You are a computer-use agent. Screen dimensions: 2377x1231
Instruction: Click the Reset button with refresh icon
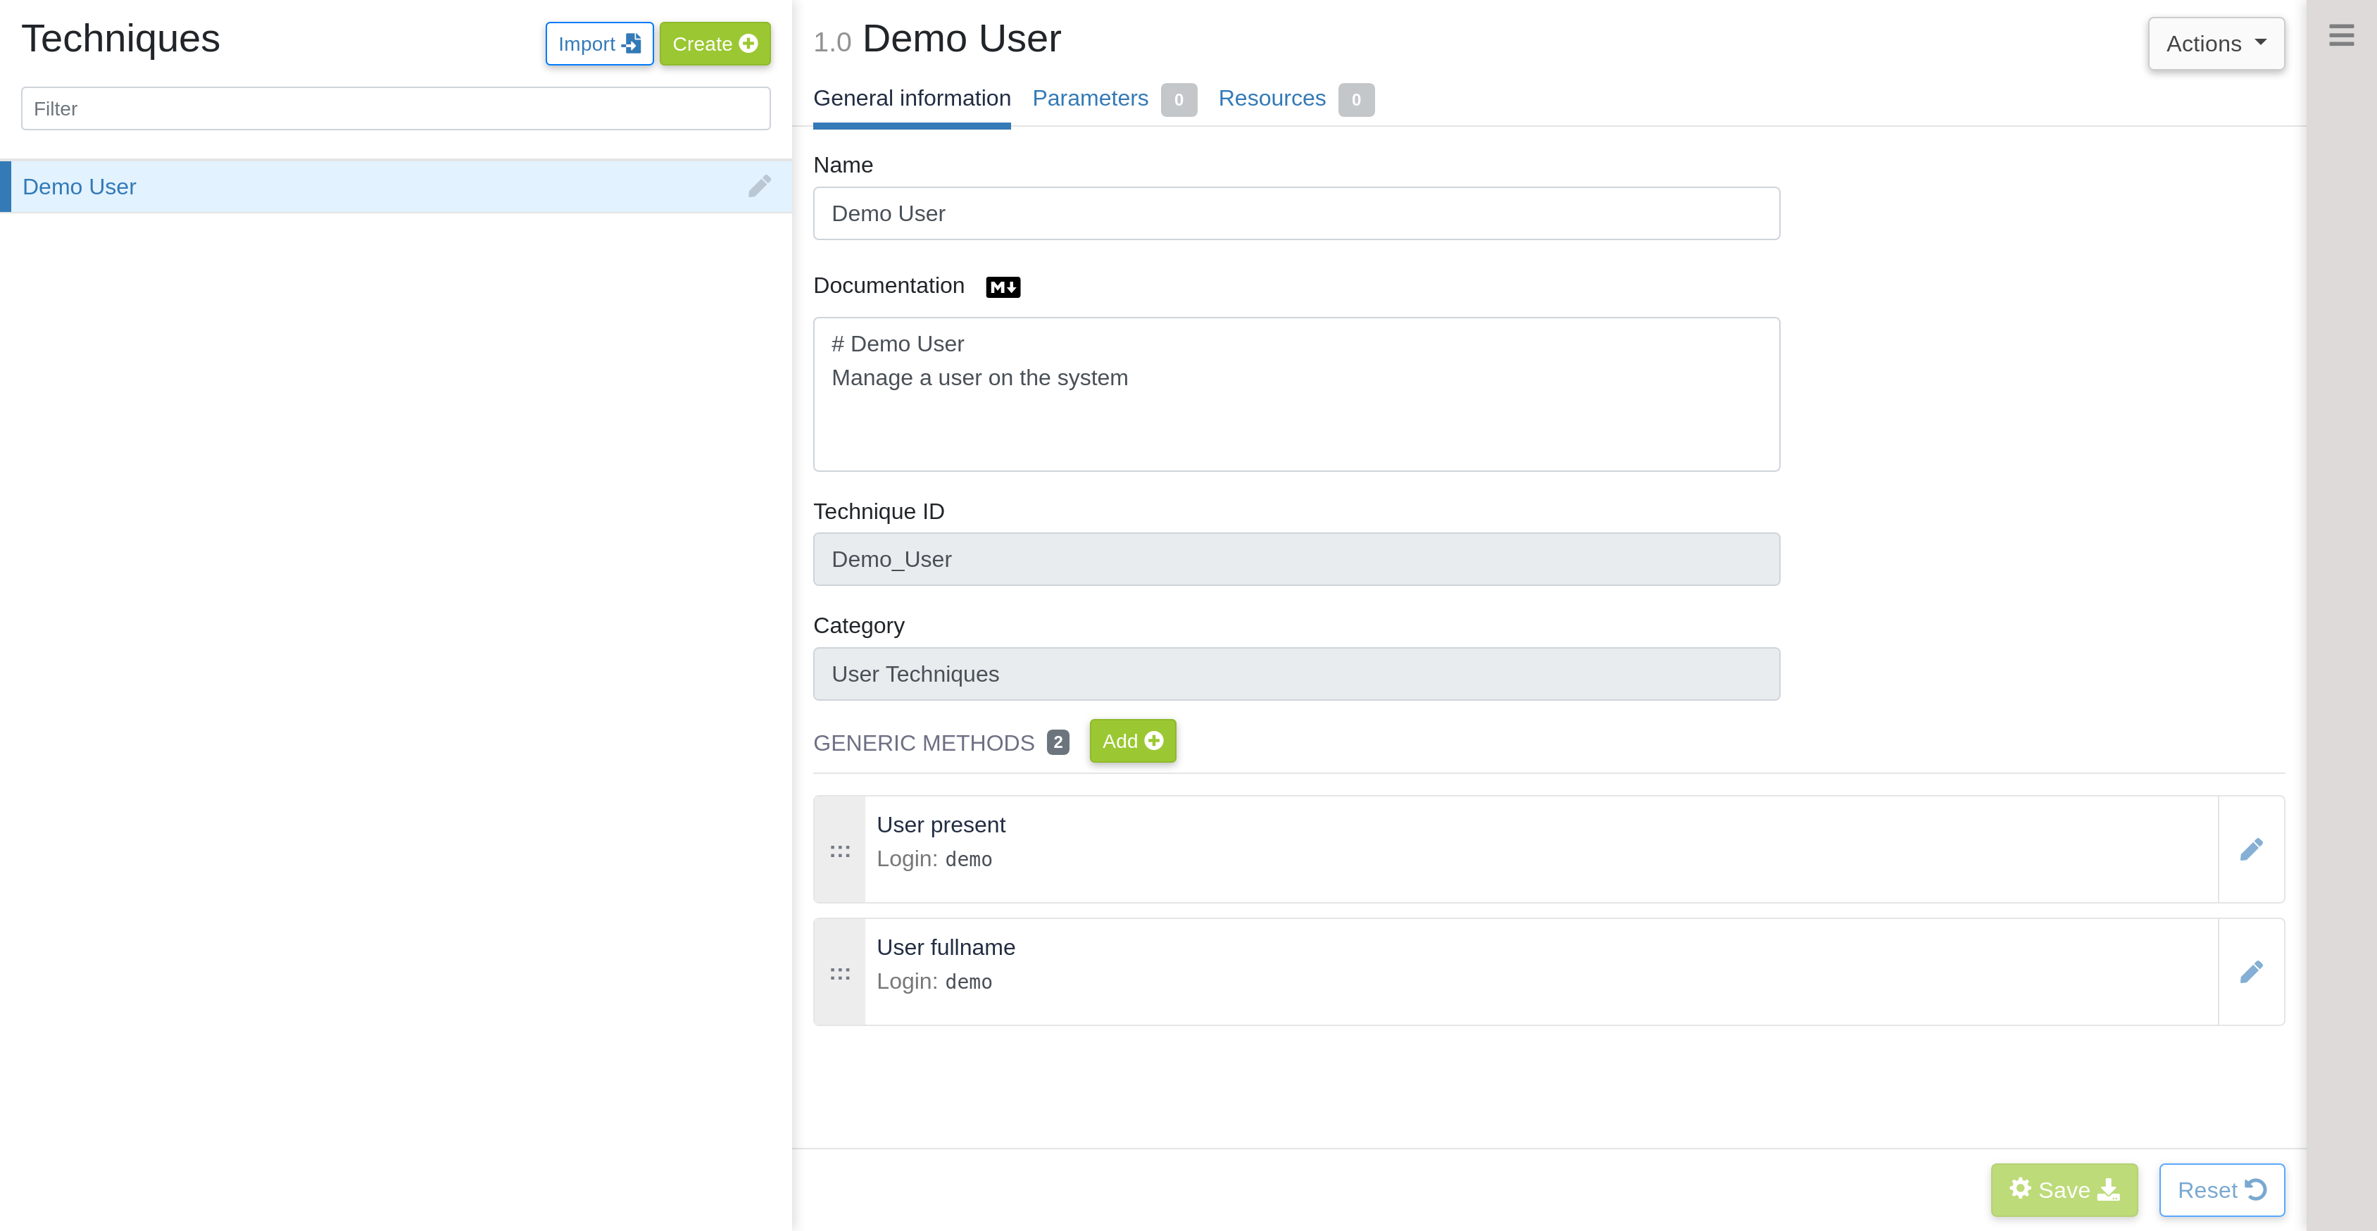[x=2221, y=1190]
